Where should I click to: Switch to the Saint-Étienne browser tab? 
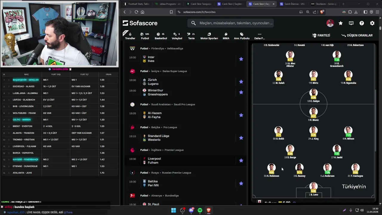click(292, 4)
